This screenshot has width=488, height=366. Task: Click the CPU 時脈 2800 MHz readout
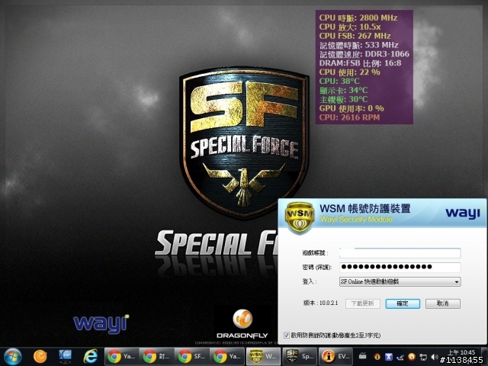click(x=358, y=18)
